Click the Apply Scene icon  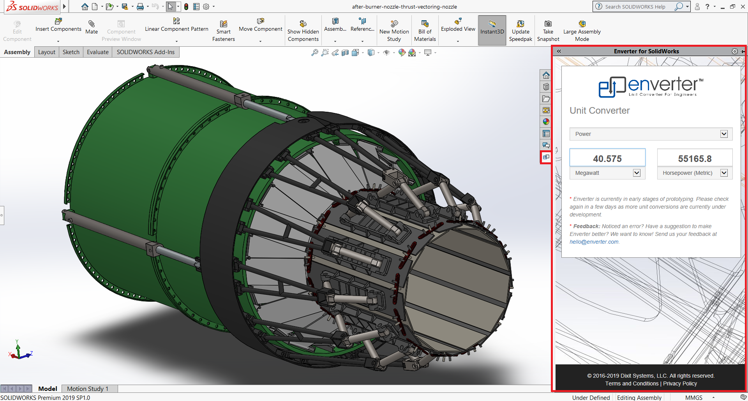coord(412,53)
